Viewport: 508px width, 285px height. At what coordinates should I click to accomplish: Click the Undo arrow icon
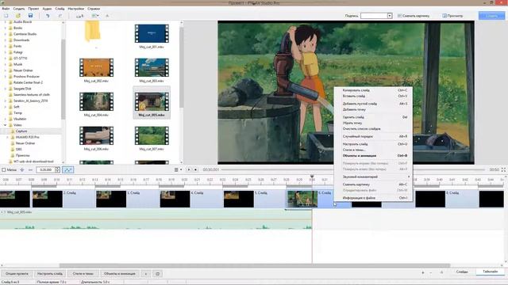click(x=48, y=16)
